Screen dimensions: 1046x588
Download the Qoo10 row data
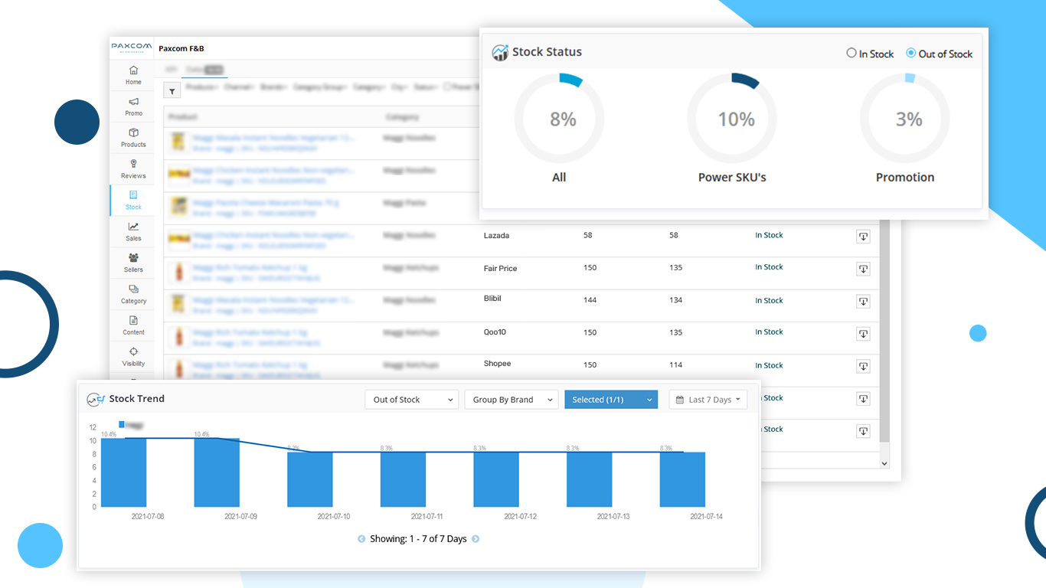pos(863,334)
